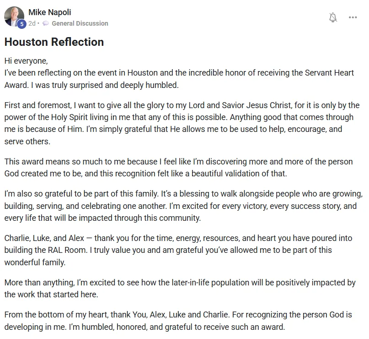Click the paragraph starting 'Charlie, Luke, and Alex —'

click(x=178, y=250)
